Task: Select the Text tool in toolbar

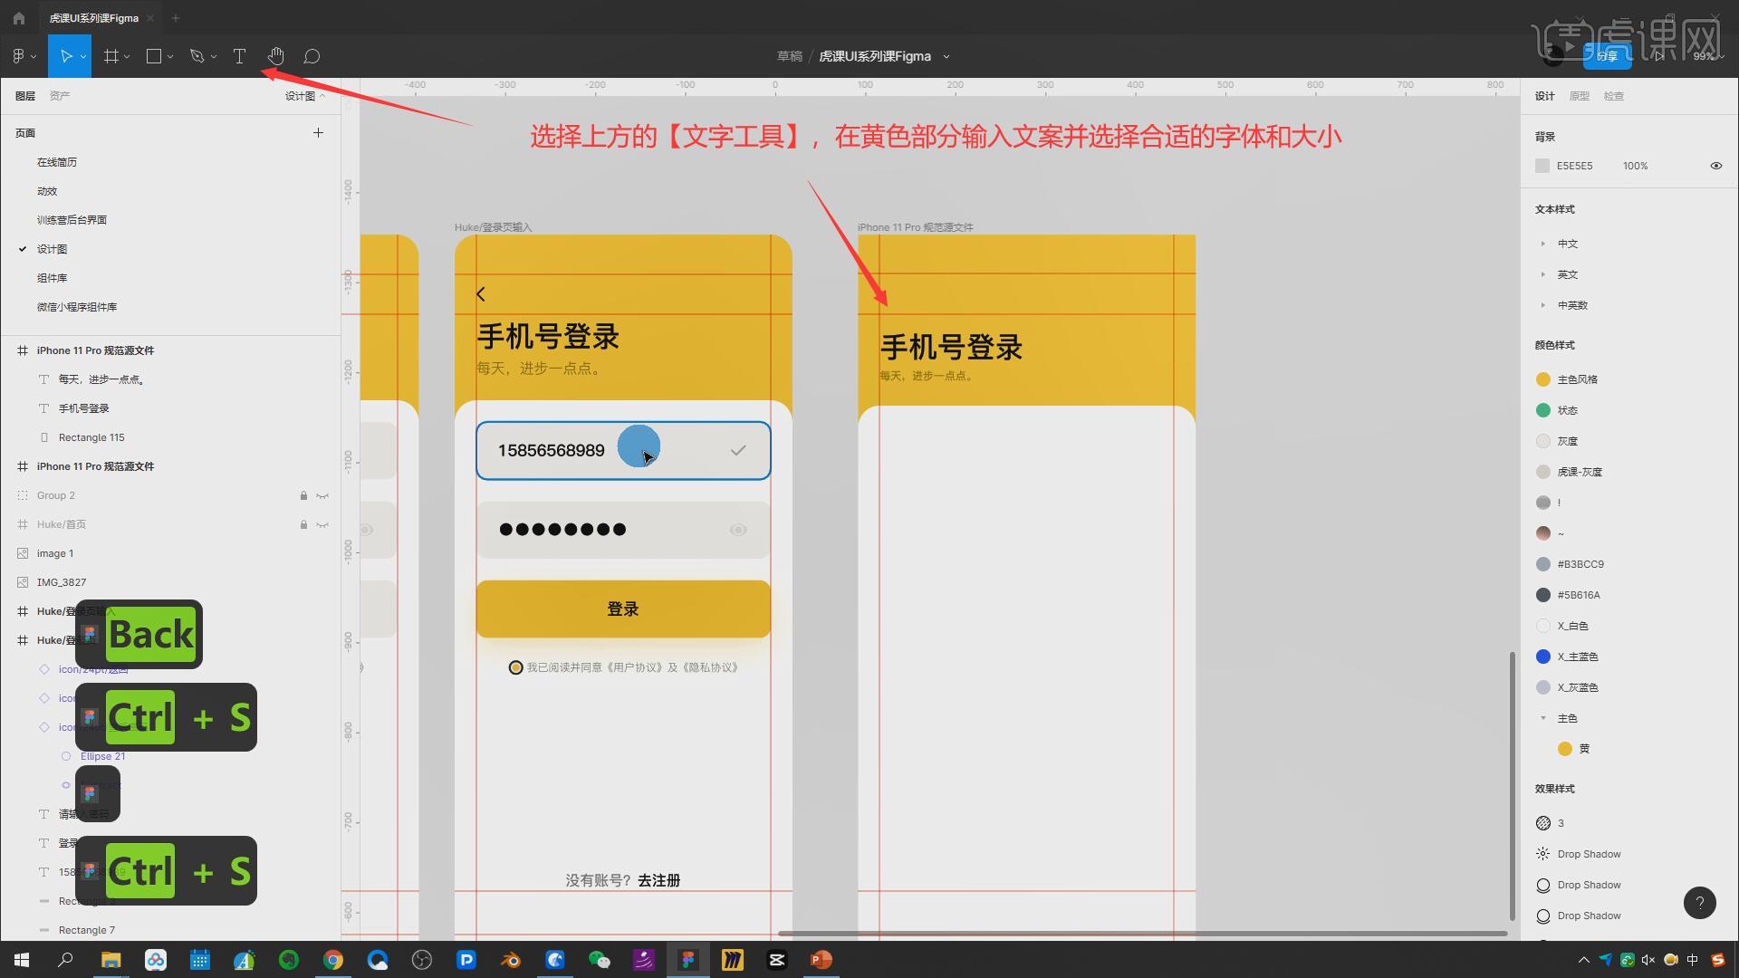Action: point(239,56)
